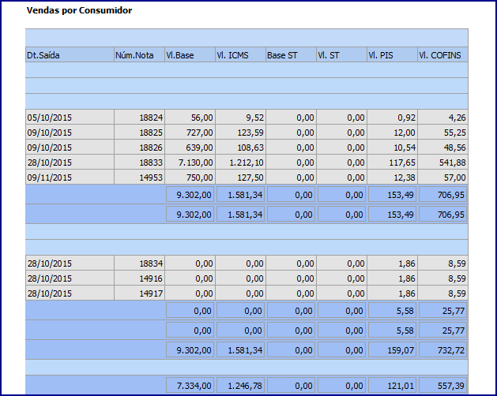
Task: Click ICMS 1.581,34 in the 159,07 total row
Action: pyautogui.click(x=240, y=350)
